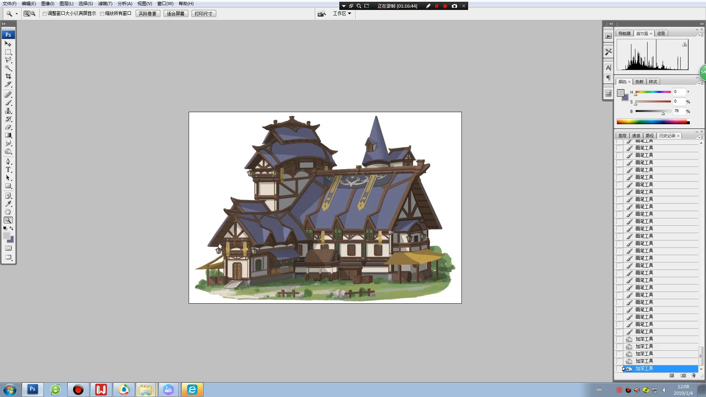Switch to the 图层 tab

coord(623,136)
